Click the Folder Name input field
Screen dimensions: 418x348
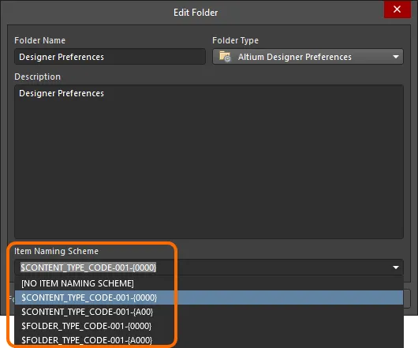[110, 57]
